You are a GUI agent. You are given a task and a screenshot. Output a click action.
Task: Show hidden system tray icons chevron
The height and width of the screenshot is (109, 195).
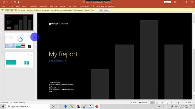(x=159, y=106)
